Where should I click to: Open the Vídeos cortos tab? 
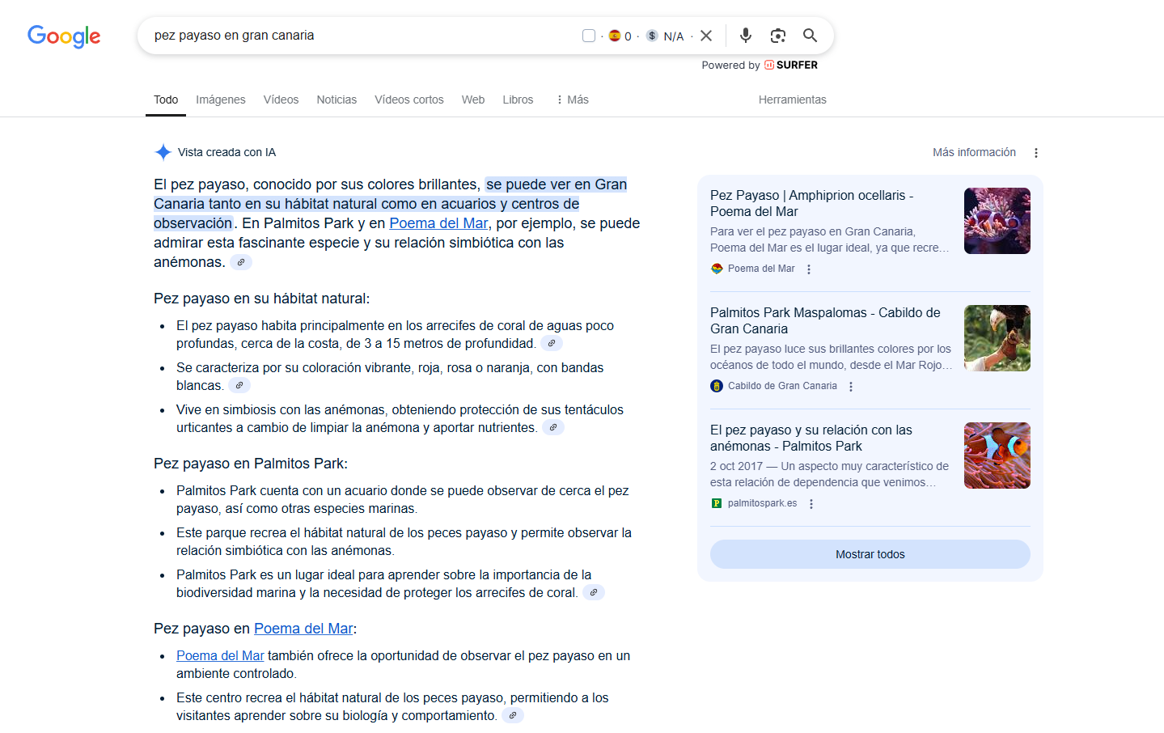tap(409, 100)
